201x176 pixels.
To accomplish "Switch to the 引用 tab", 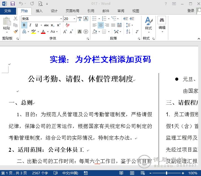I will pyautogui.click(x=91, y=11).
